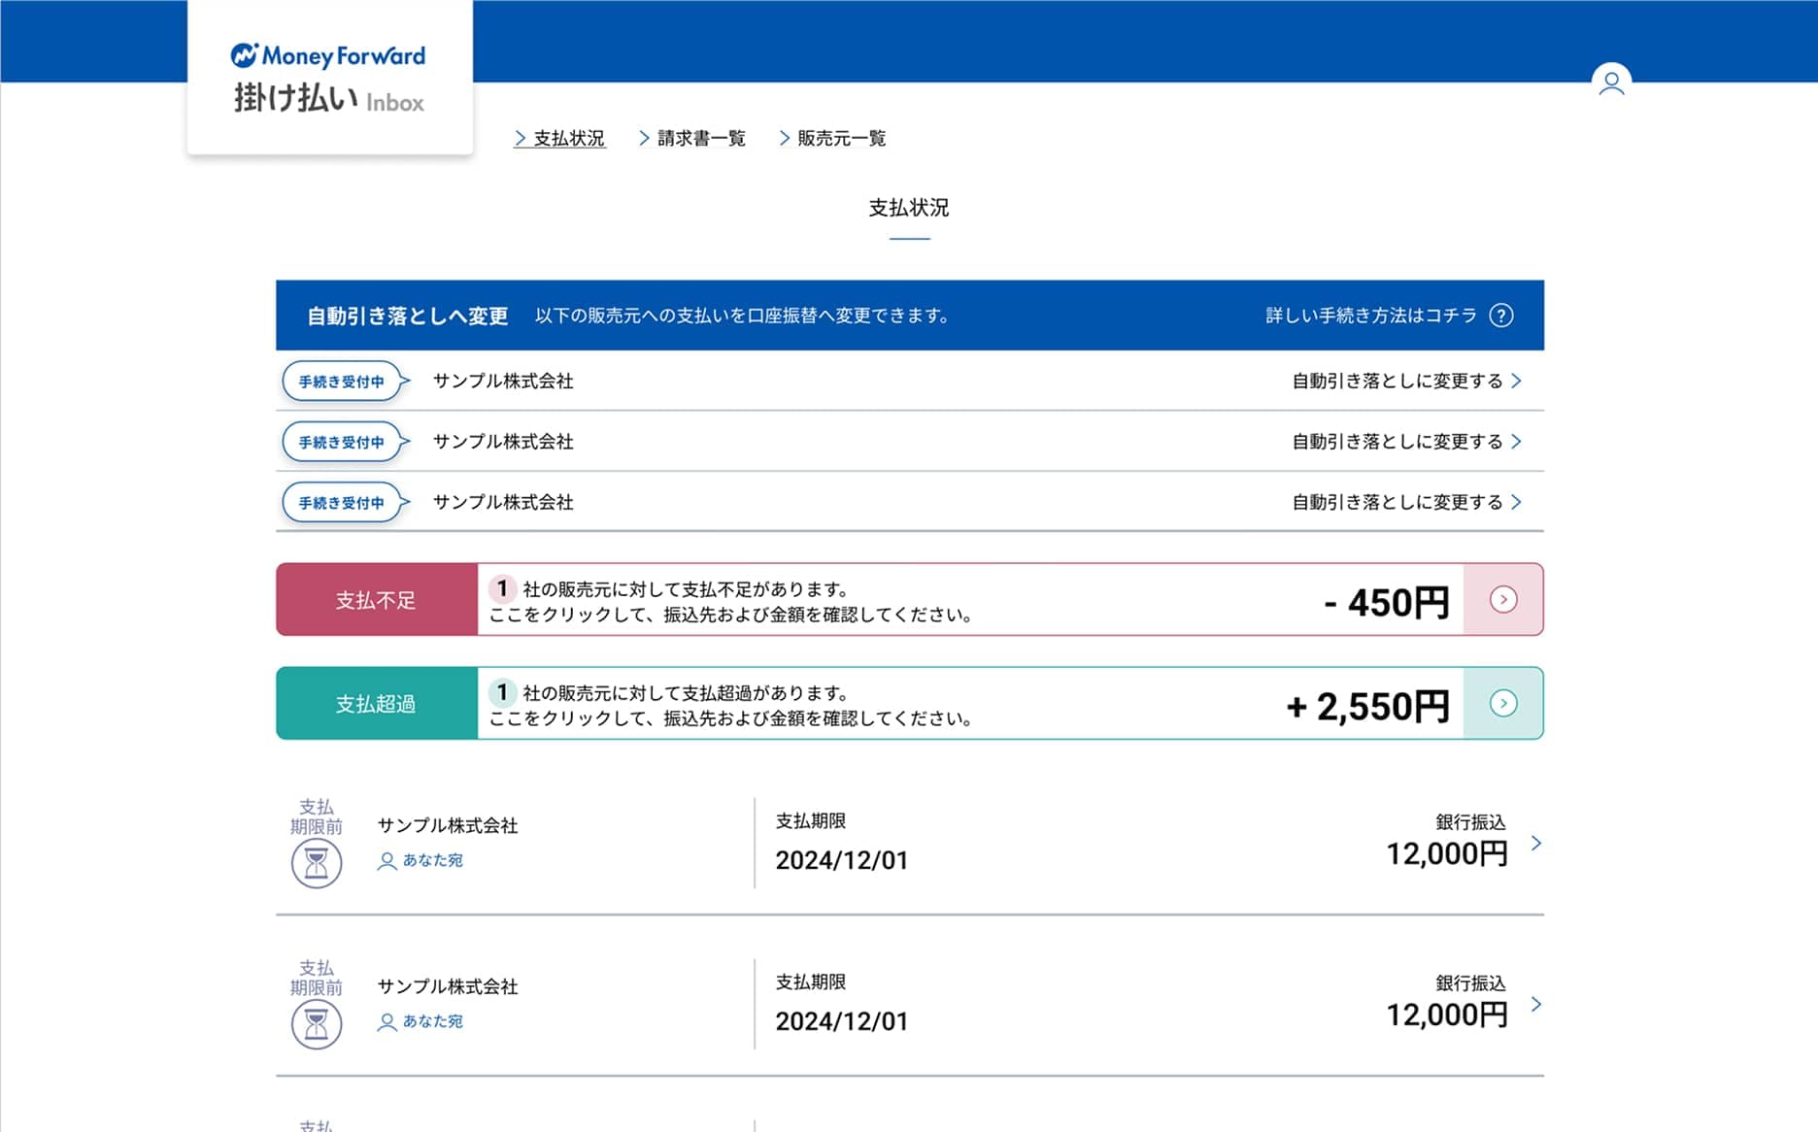Click the first 手続き受付中 status badge

[x=342, y=382]
